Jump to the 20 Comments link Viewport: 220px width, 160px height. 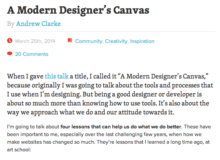(x=31, y=54)
